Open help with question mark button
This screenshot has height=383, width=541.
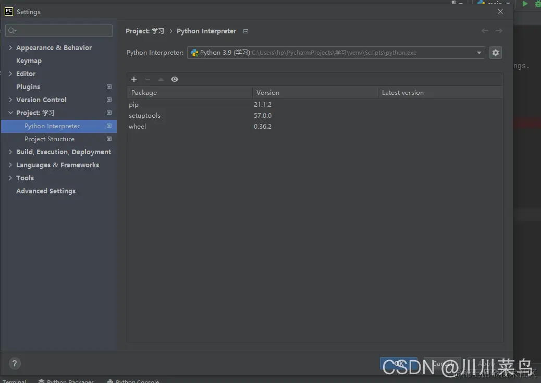15,363
